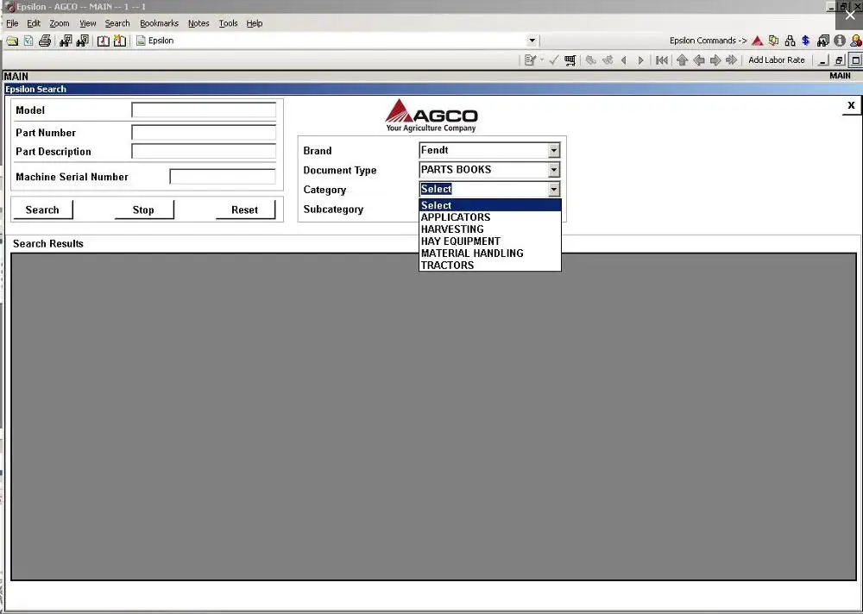This screenshot has height=614, width=863.
Task: Select MATERIAL HANDLING from the Category list
Action: 490,254
